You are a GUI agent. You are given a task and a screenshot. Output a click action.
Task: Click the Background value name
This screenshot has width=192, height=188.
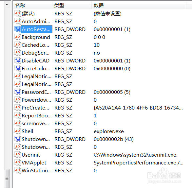click(36, 37)
